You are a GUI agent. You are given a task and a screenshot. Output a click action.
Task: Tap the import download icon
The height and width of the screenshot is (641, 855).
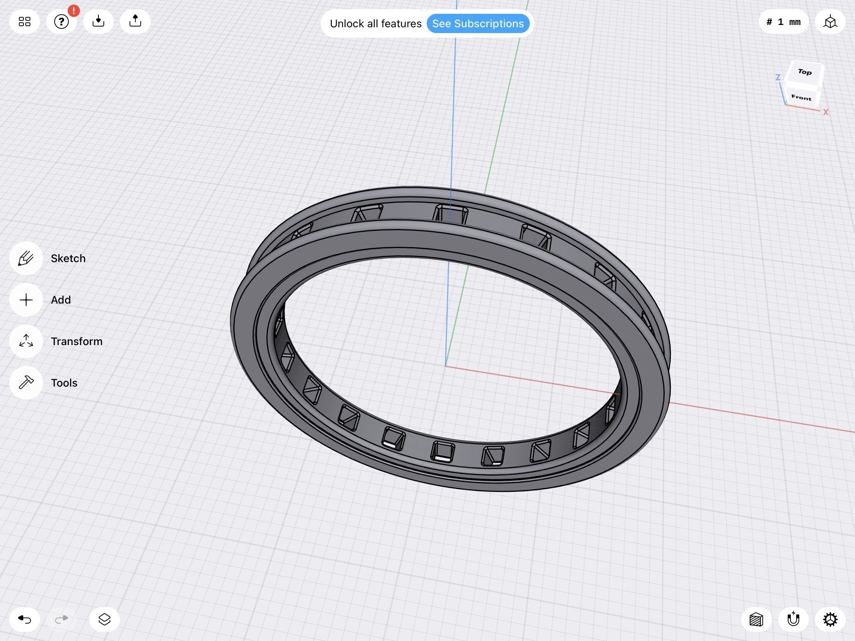coord(98,21)
